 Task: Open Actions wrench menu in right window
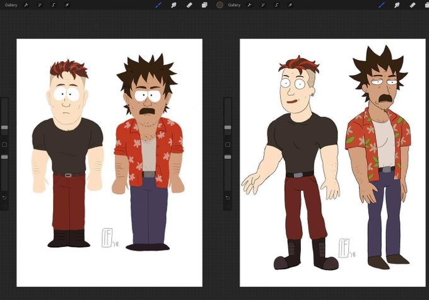(249, 5)
